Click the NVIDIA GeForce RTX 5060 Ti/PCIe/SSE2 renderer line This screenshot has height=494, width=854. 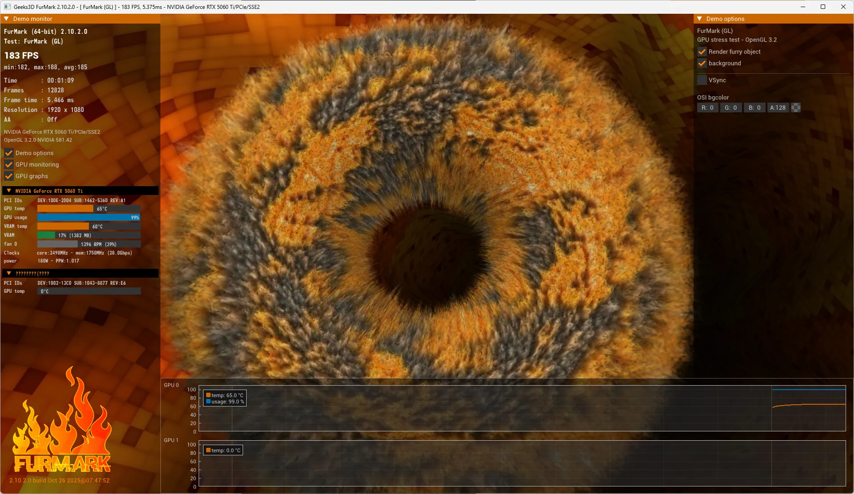point(52,132)
